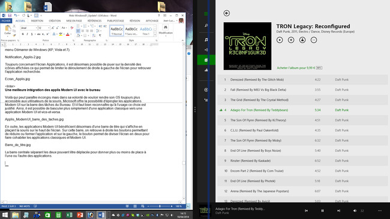Screen dimensions: 390x219
Task: Open the Modification find menu
Action: point(166,31)
